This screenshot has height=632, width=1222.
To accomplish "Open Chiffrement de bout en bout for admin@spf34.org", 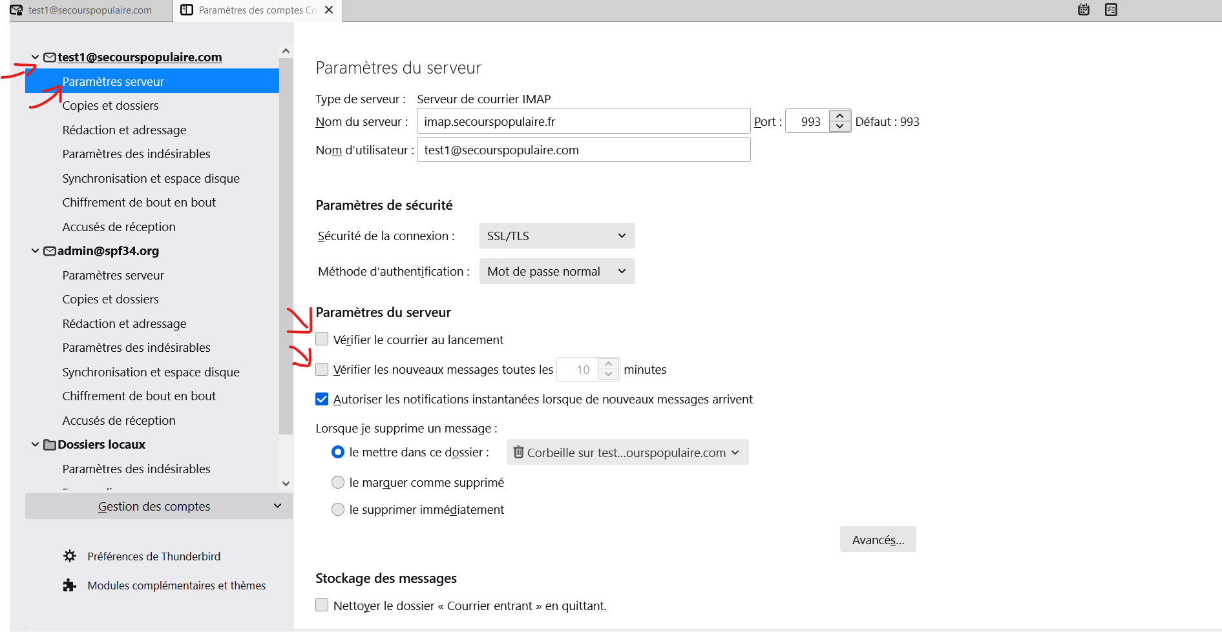I will pyautogui.click(x=139, y=396).
